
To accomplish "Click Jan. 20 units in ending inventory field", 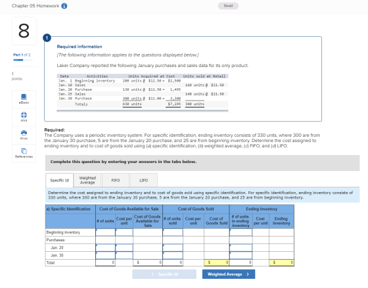I will click(241, 248).
